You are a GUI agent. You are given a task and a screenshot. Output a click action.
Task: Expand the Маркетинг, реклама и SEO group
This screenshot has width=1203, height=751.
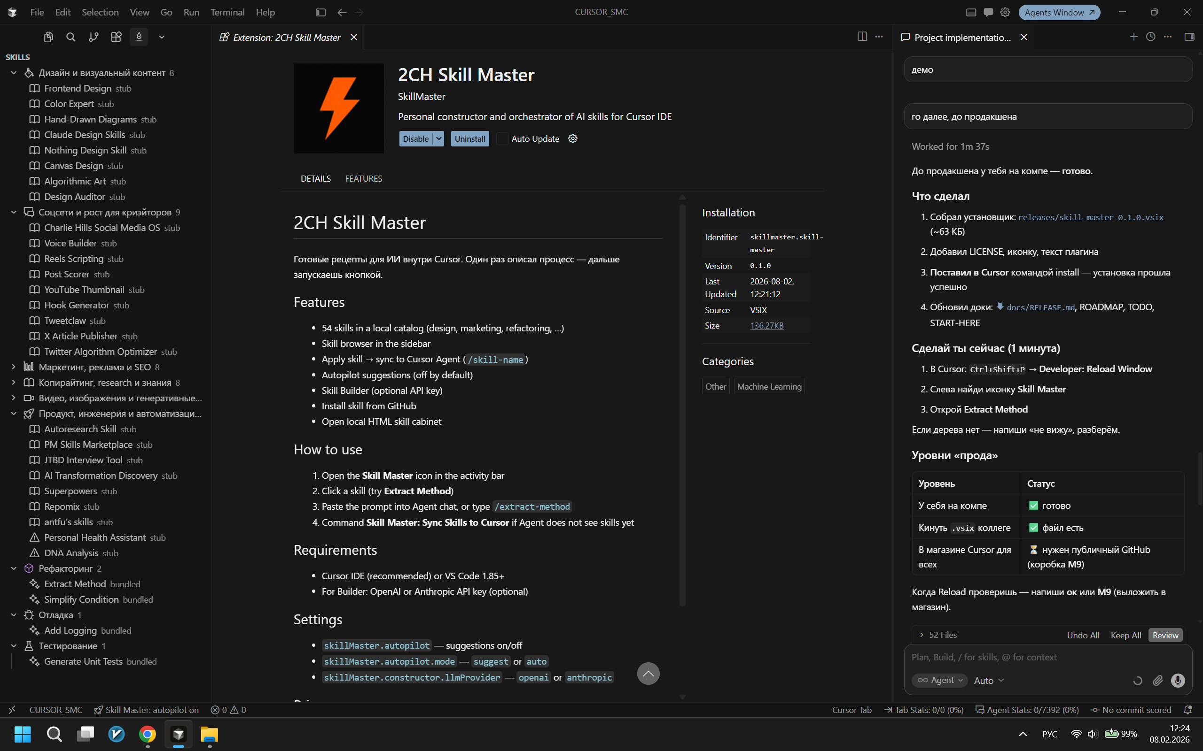14,367
